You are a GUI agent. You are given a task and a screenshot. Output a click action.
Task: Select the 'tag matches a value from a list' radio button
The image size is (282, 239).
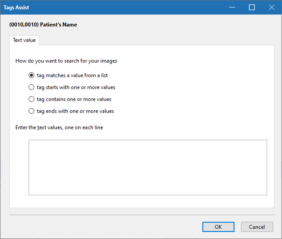(x=31, y=75)
